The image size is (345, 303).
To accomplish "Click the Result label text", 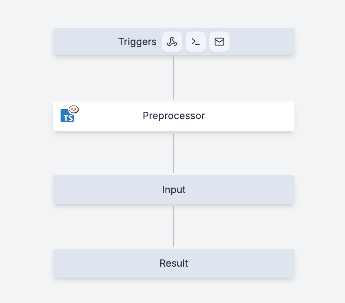I will click(x=174, y=263).
